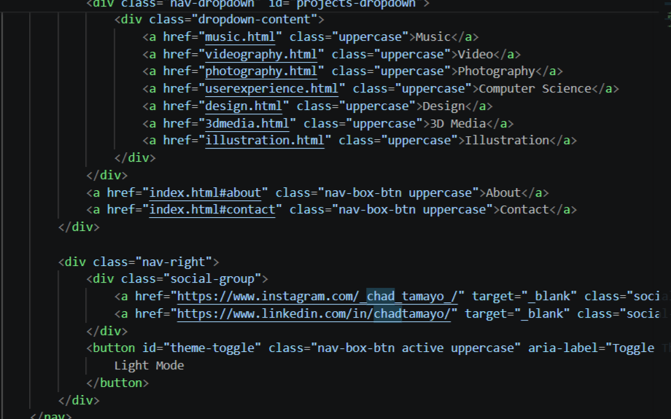Click the 'Illustration' anchor text
The image size is (671, 419).
tap(507, 141)
